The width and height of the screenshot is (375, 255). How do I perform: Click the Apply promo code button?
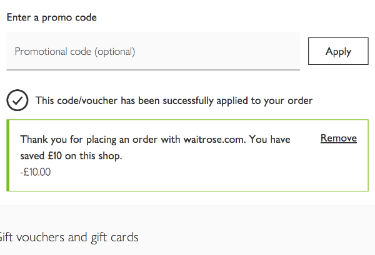338,51
